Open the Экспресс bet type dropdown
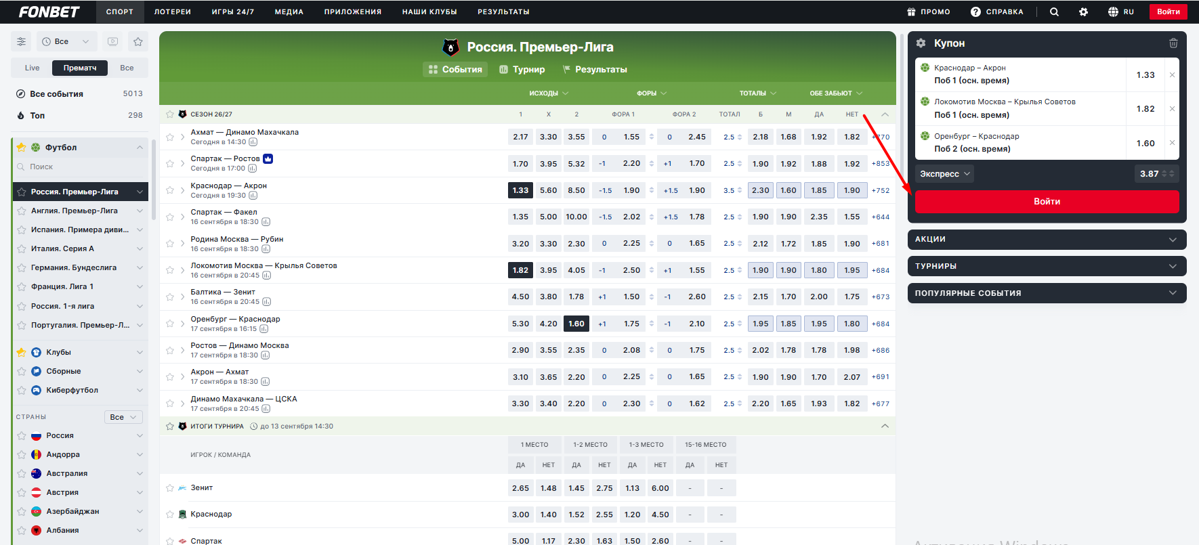The image size is (1199, 545). (944, 174)
